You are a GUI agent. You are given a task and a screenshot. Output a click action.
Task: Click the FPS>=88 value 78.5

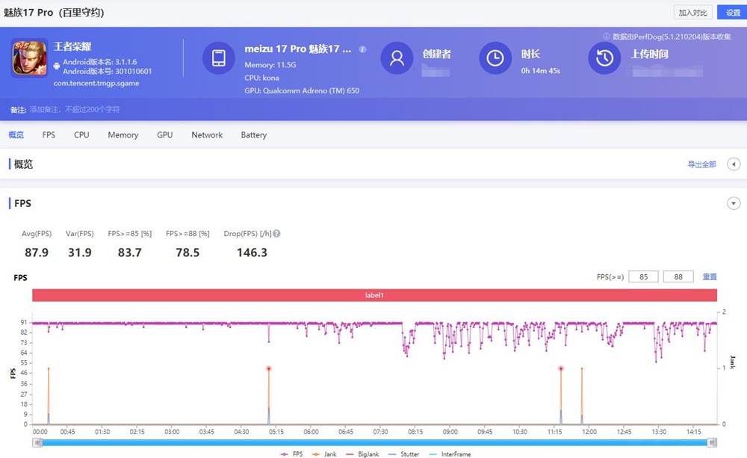(187, 253)
